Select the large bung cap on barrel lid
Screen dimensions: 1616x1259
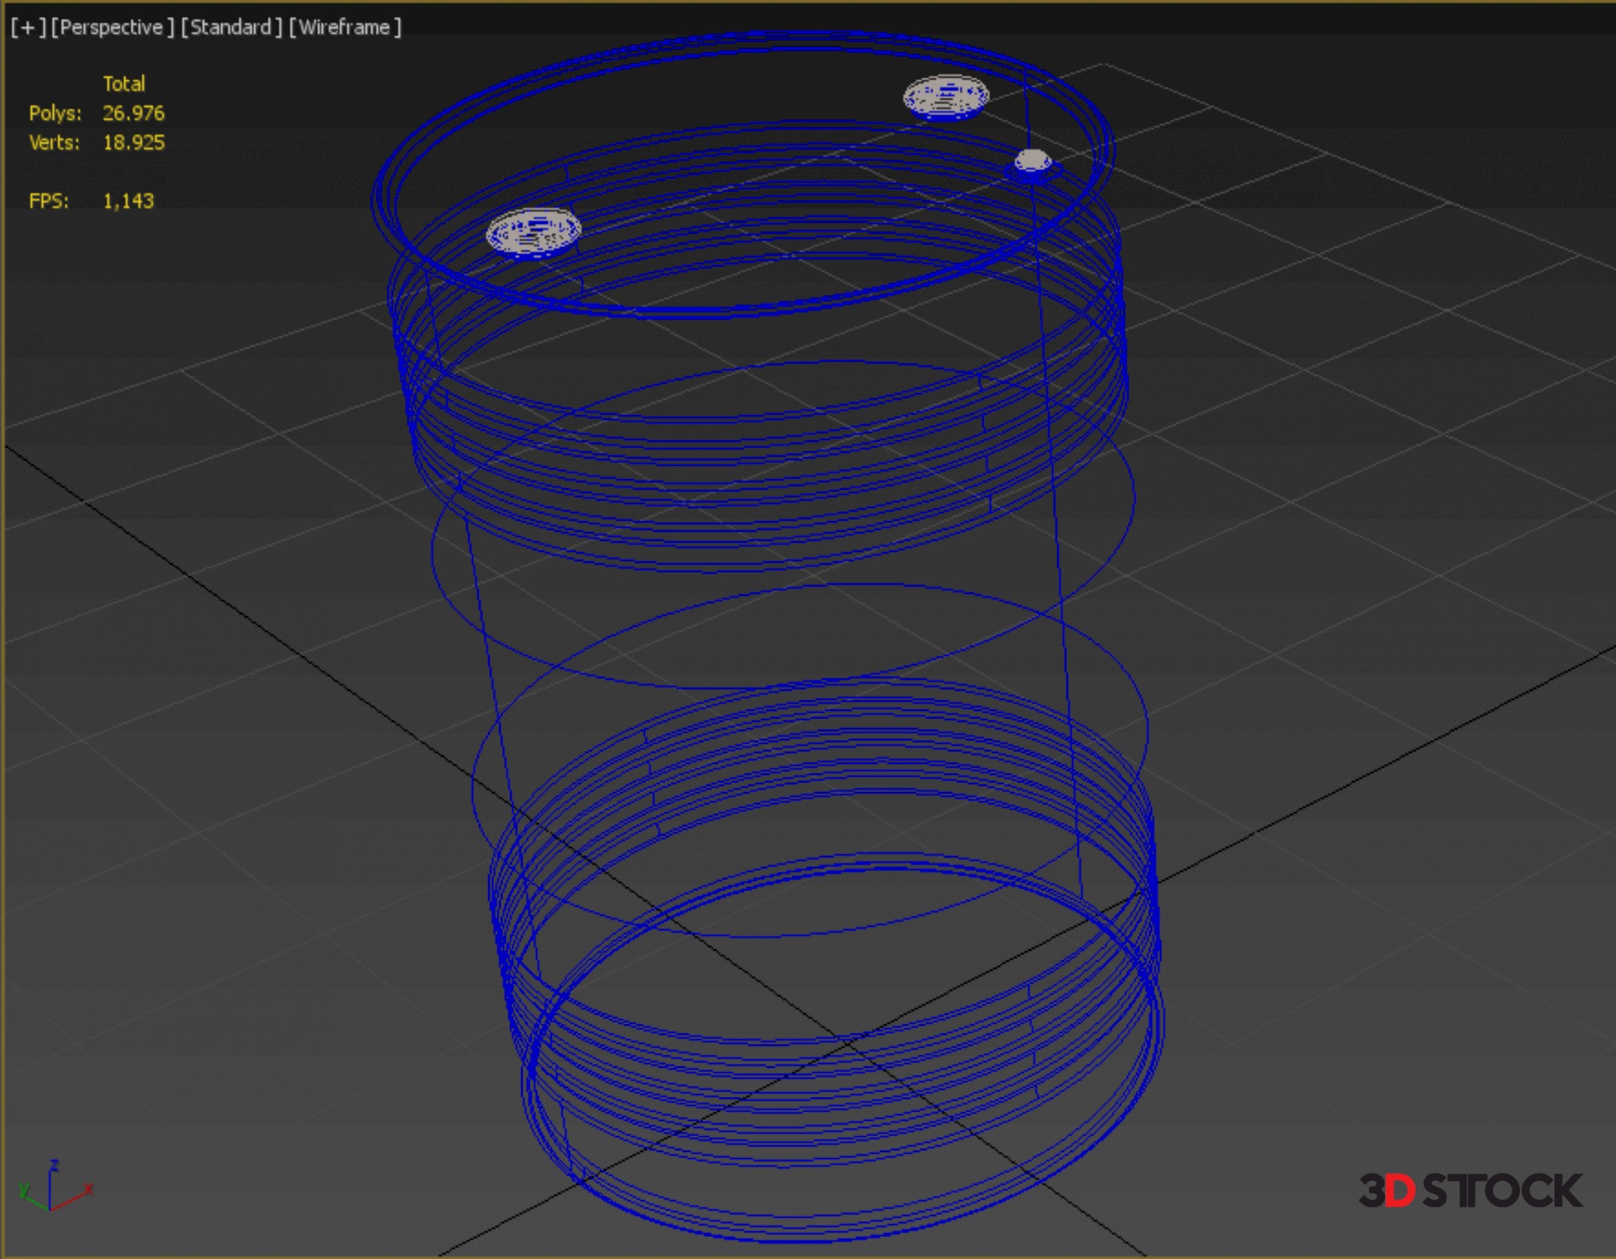pos(945,98)
